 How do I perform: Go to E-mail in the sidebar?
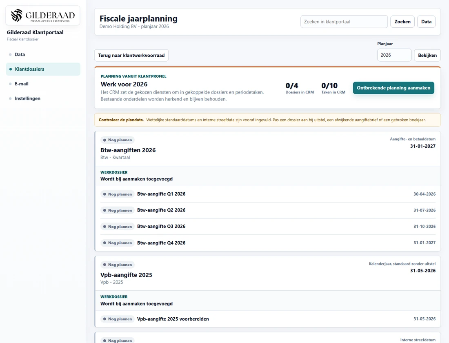click(22, 84)
